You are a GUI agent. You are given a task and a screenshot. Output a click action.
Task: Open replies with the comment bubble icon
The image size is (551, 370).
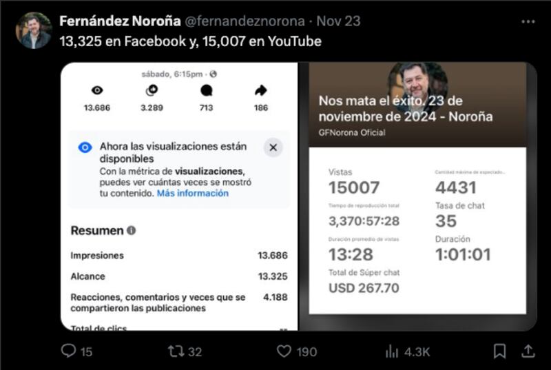pos(68,351)
